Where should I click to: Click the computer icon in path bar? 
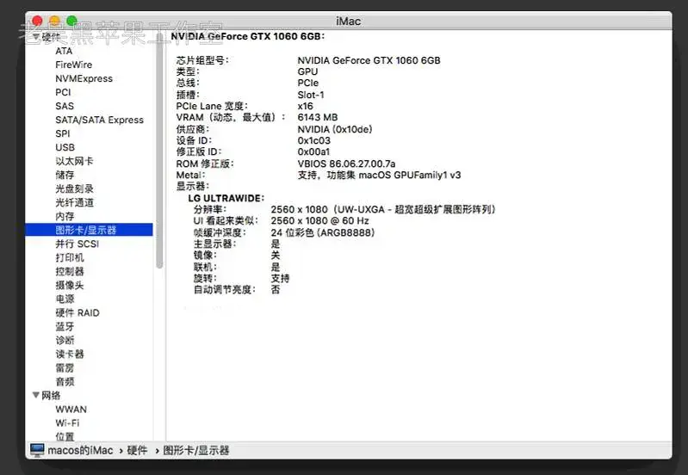(x=37, y=450)
